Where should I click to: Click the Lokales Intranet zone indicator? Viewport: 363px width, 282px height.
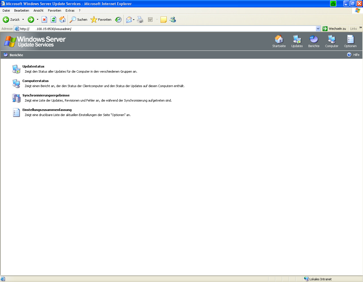318,279
